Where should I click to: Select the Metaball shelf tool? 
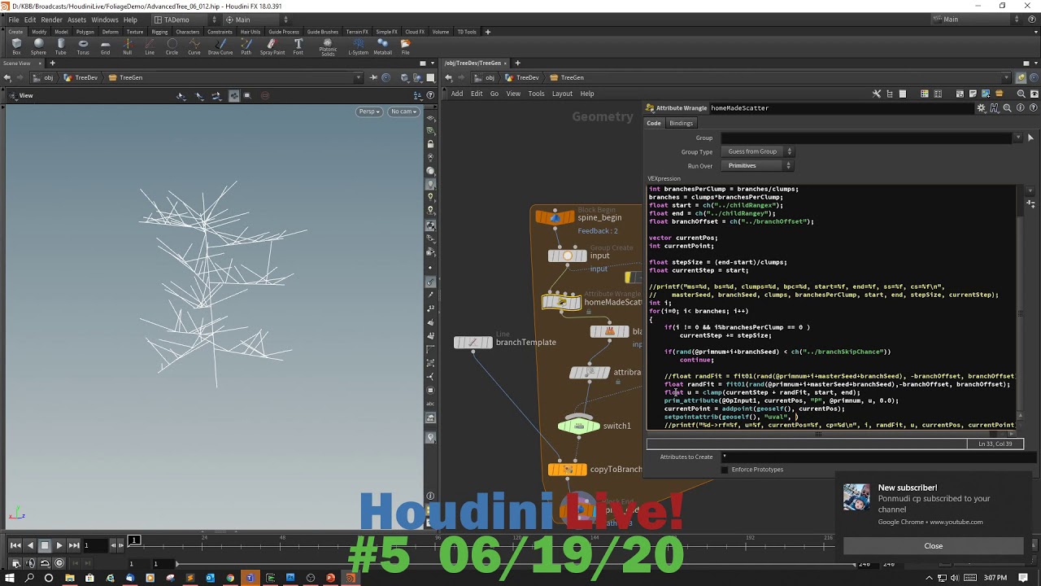(x=382, y=47)
